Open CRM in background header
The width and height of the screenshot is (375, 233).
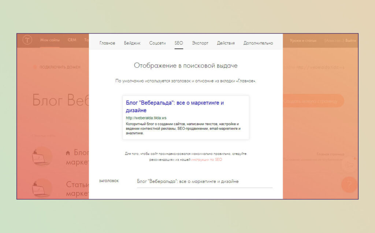click(x=72, y=40)
